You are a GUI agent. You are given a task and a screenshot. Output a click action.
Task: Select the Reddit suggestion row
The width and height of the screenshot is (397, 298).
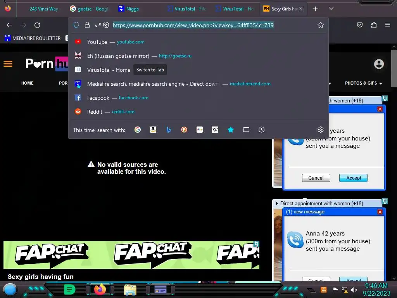(198, 111)
